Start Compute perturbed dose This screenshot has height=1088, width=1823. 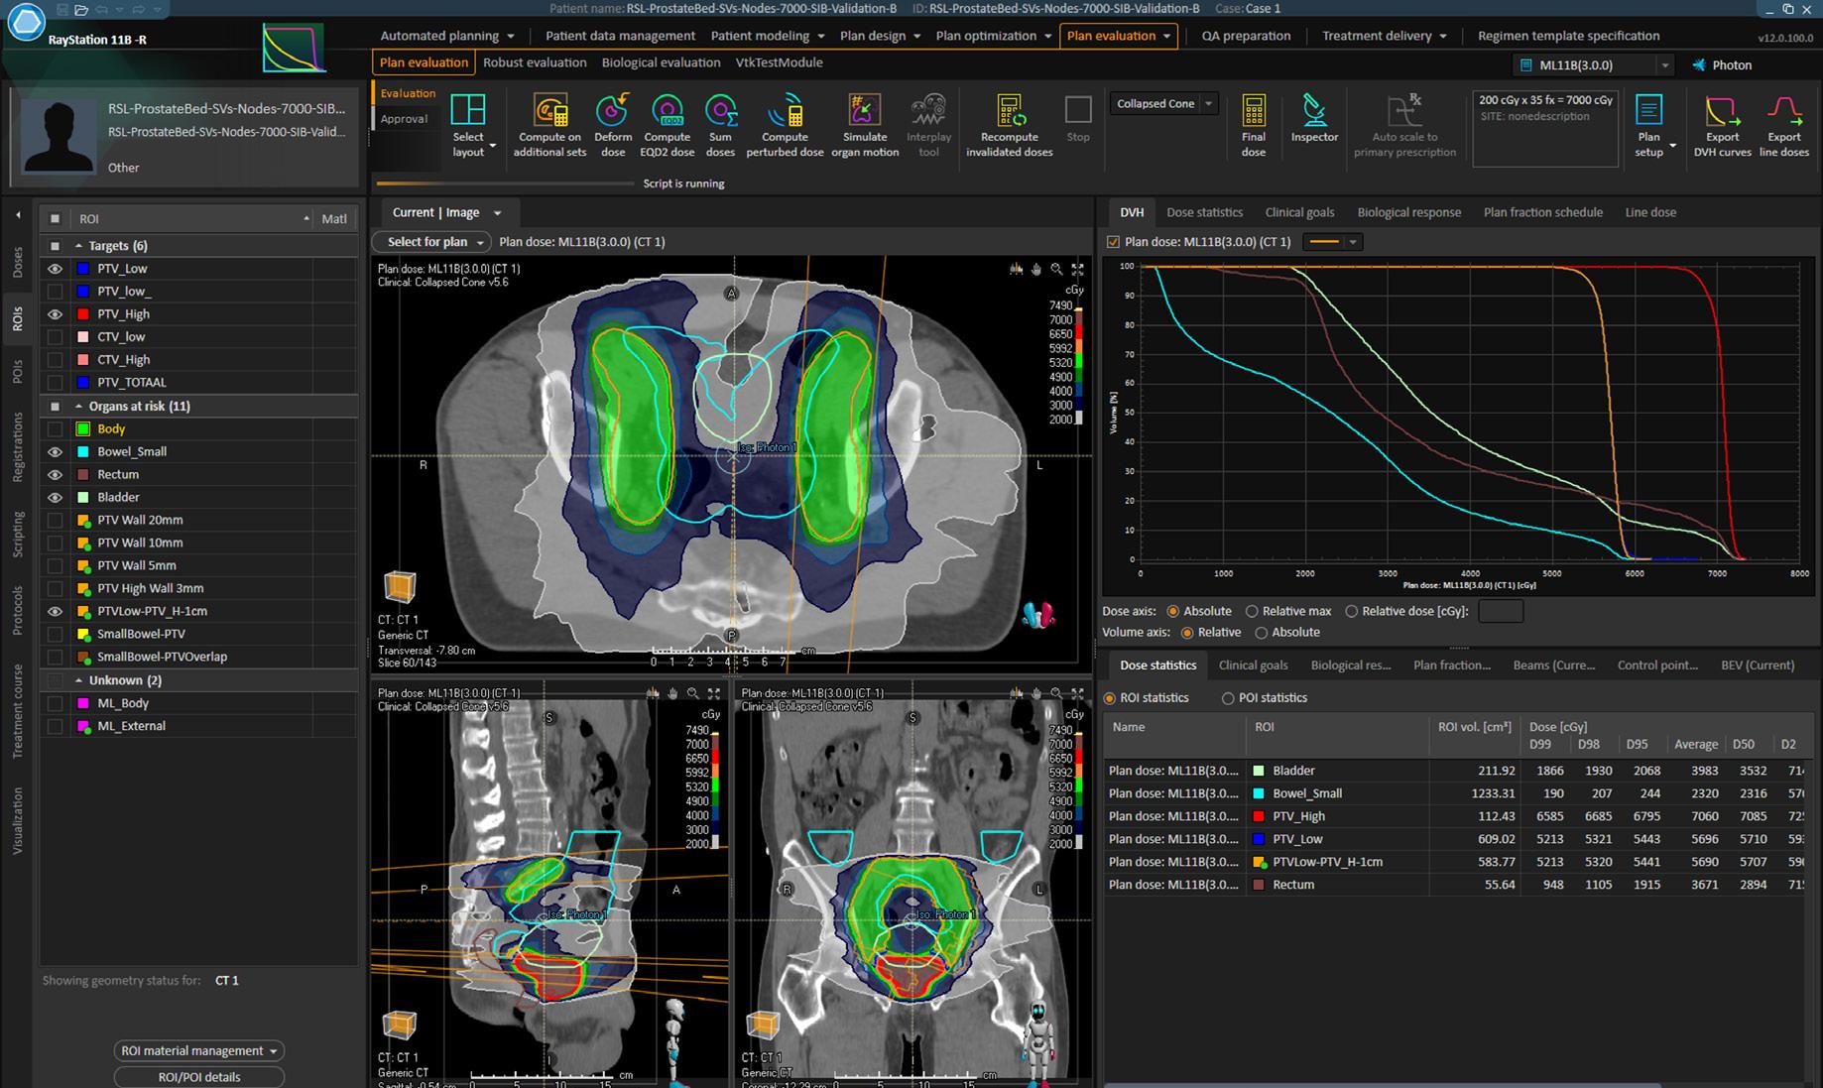pyautogui.click(x=785, y=125)
